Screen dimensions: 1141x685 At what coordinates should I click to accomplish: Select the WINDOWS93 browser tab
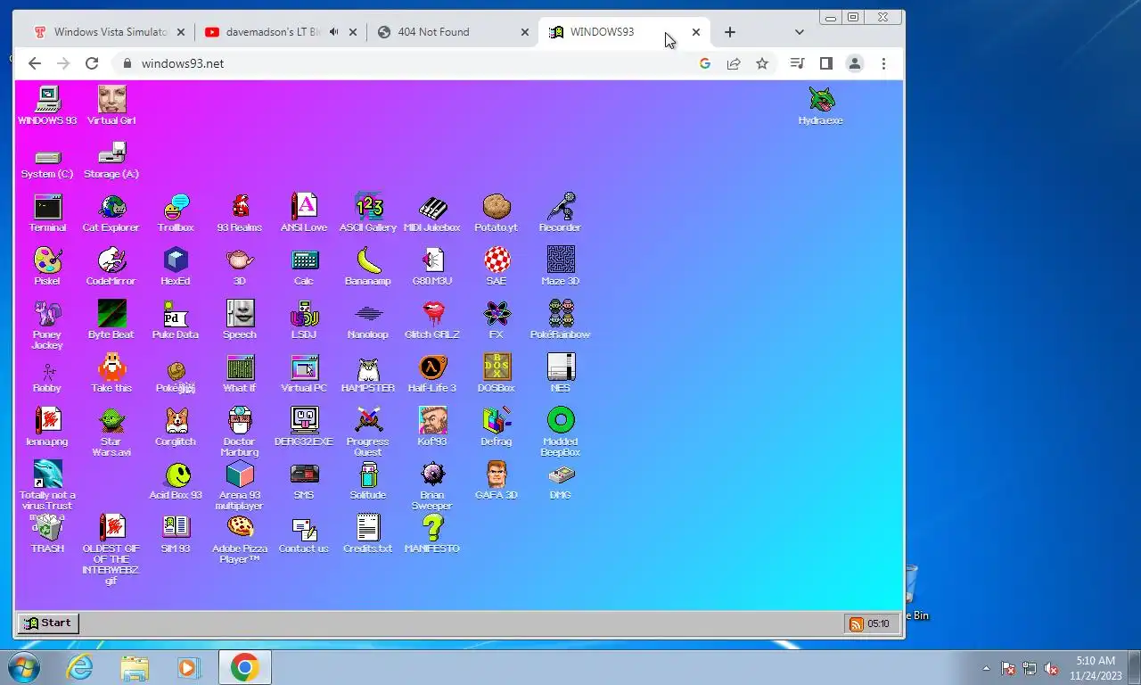(x=623, y=32)
